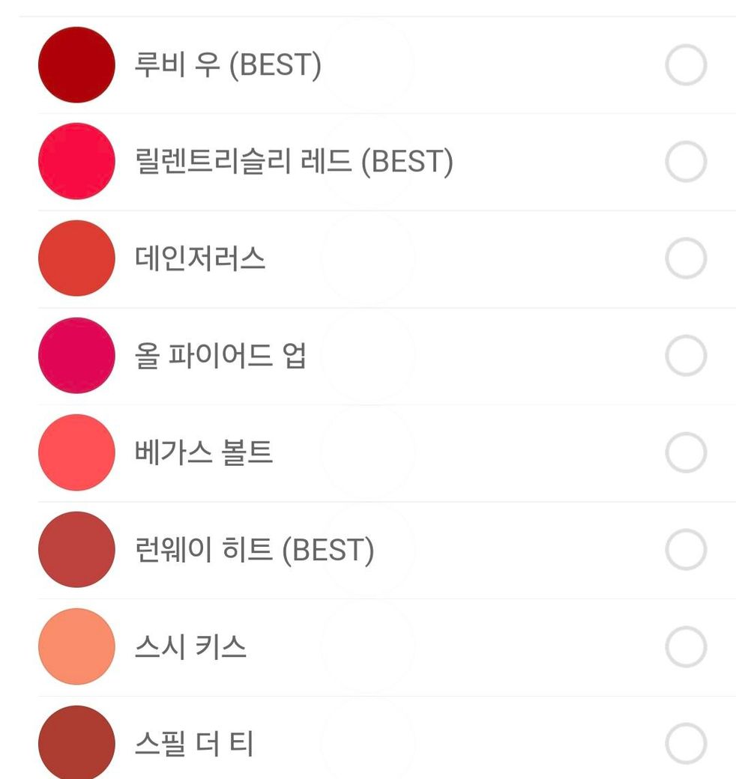This screenshot has height=779, width=736.
Task: Click the 베가스 볼트 shade label
Action: [x=204, y=452]
